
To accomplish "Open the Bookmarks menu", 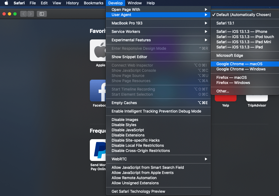I will tap(94, 3).
